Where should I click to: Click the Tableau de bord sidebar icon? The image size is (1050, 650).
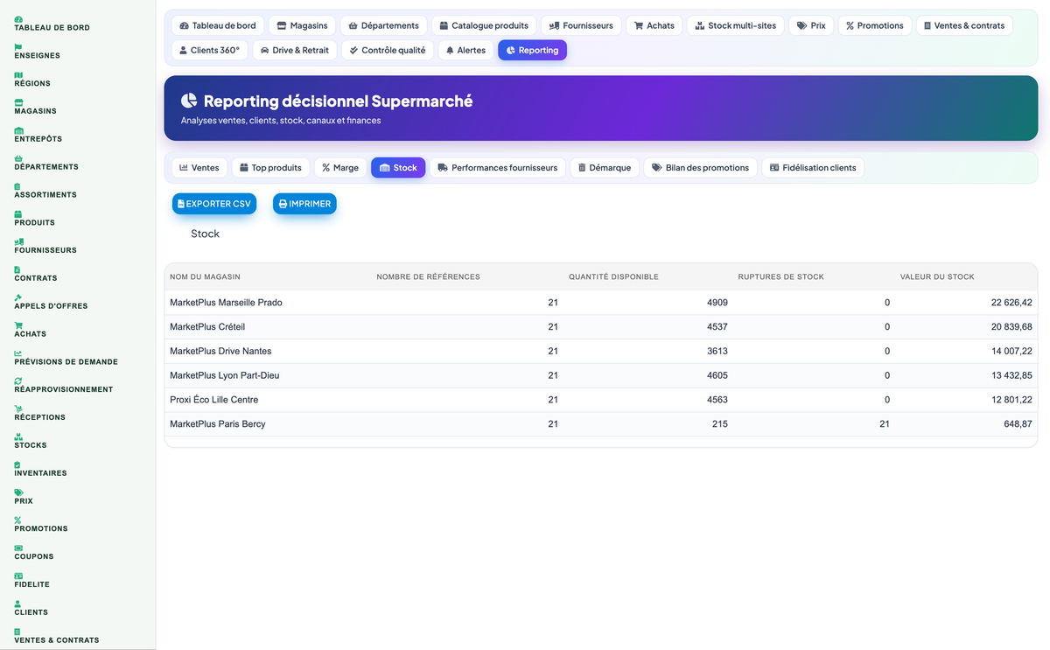click(x=18, y=18)
